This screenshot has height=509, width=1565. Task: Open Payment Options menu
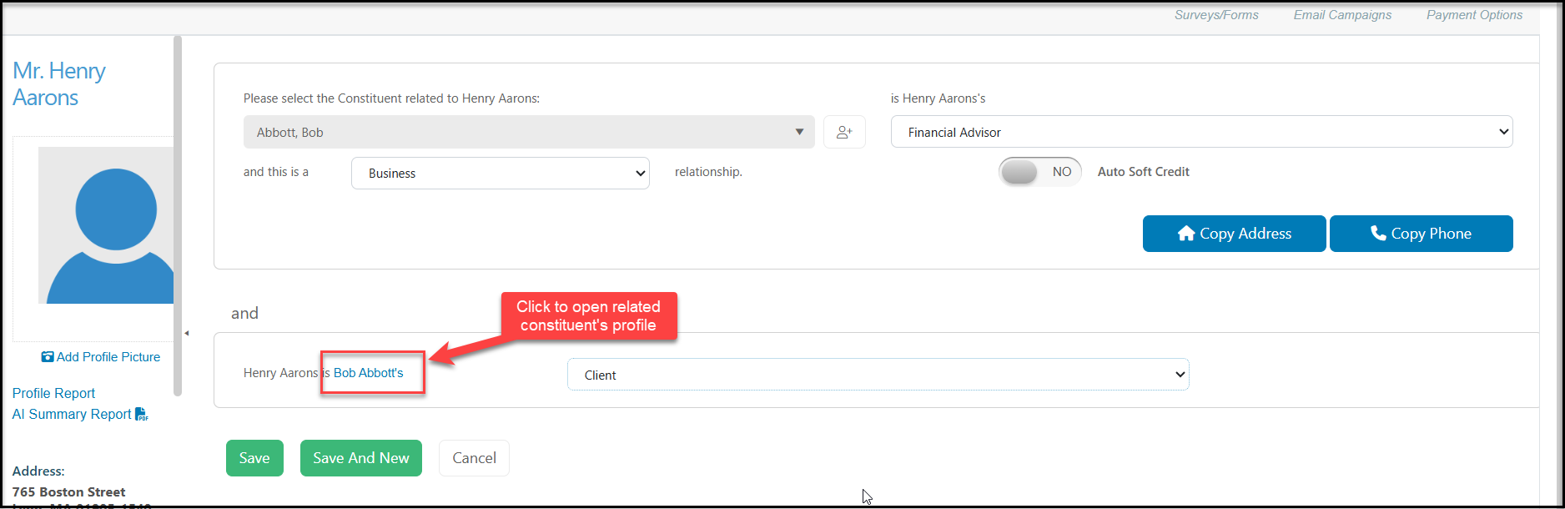point(1474,15)
